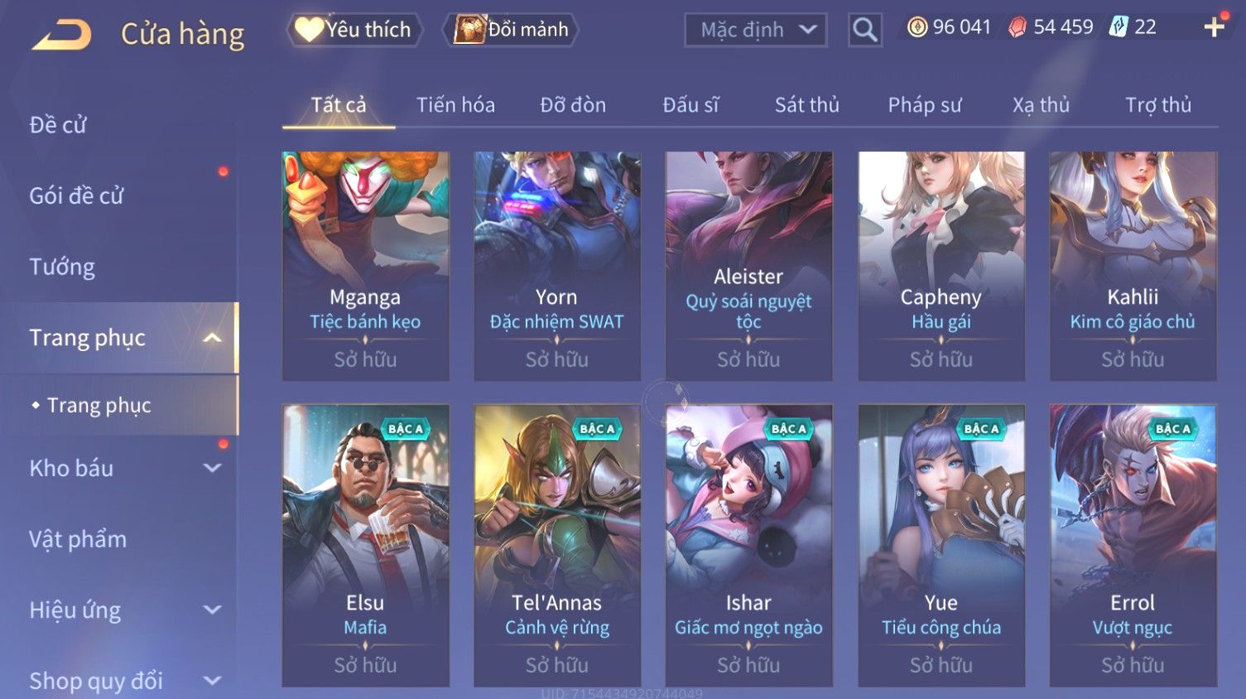Click the red ruby currency icon
This screenshot has height=699, width=1246.
click(x=1017, y=27)
